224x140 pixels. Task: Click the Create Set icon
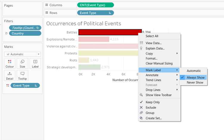[x=141, y=118]
